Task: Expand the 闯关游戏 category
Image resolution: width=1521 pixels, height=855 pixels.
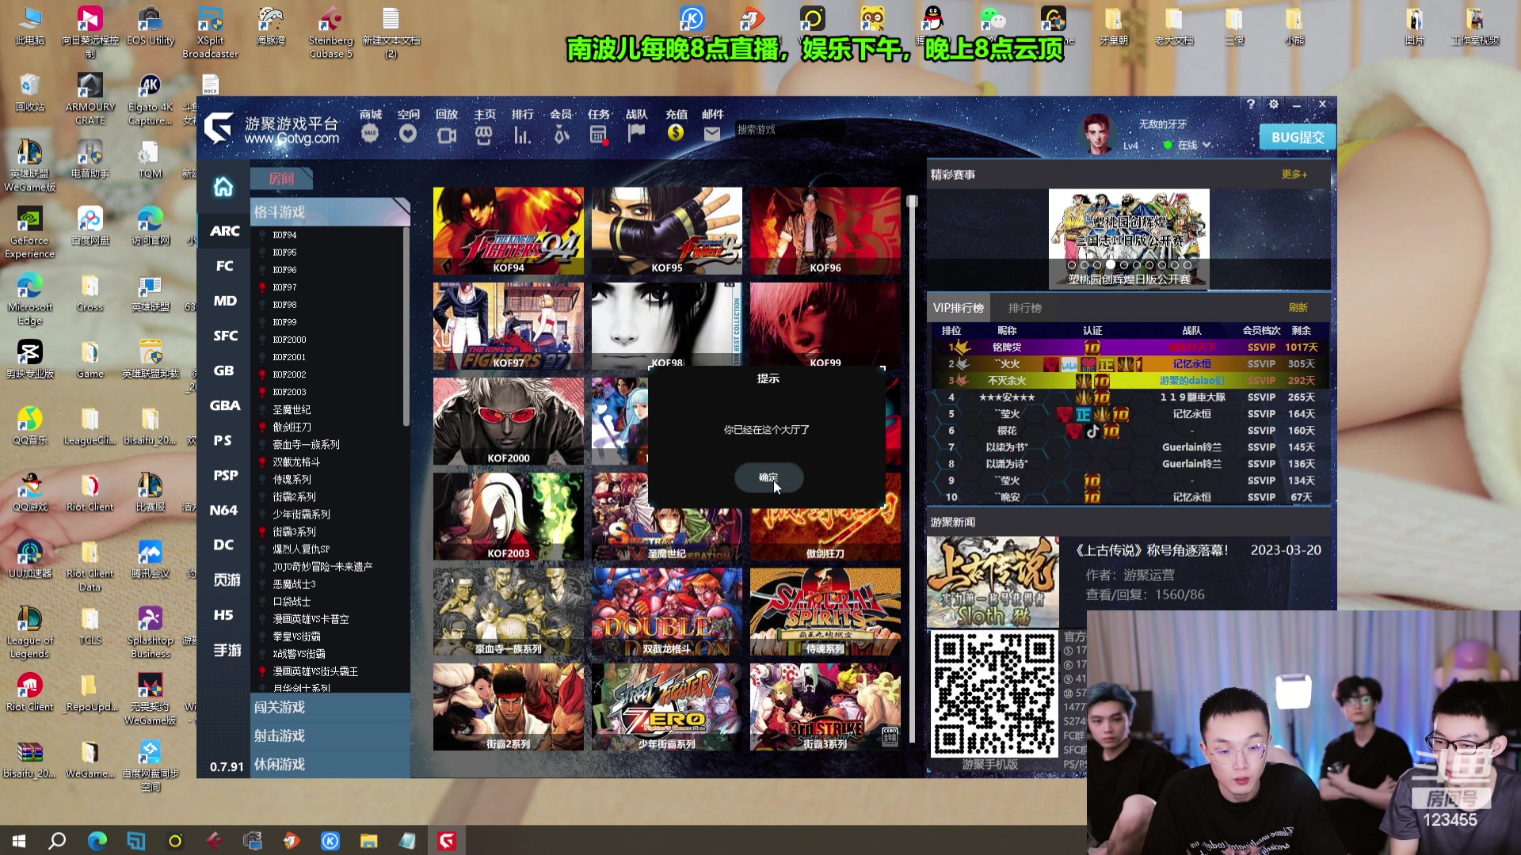Action: click(x=330, y=707)
